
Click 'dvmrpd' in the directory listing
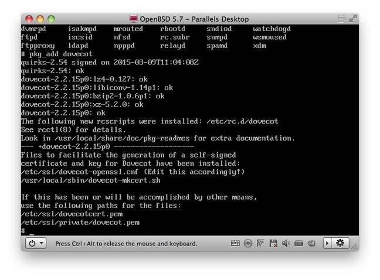pos(33,29)
